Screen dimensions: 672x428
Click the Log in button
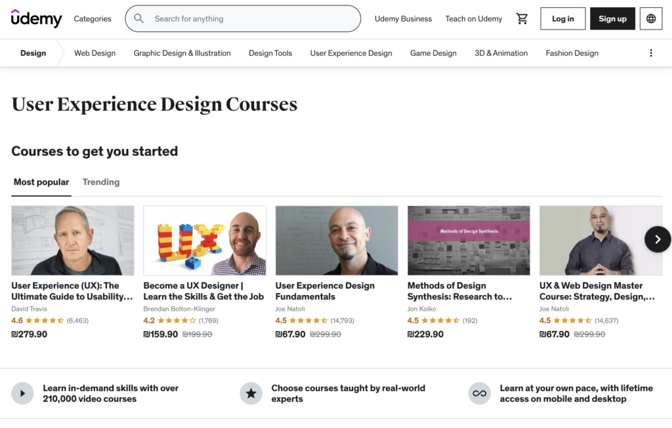(562, 18)
